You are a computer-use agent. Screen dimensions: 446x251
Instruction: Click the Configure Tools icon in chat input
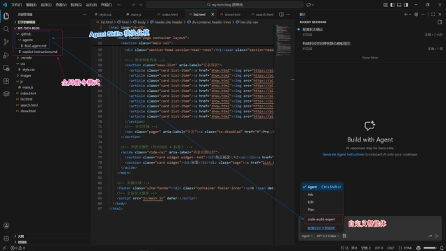(x=344, y=236)
